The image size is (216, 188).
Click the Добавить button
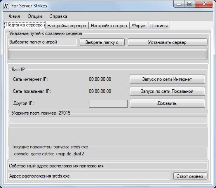tap(167, 103)
